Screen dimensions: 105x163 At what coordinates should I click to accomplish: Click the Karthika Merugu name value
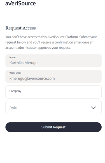(24, 63)
